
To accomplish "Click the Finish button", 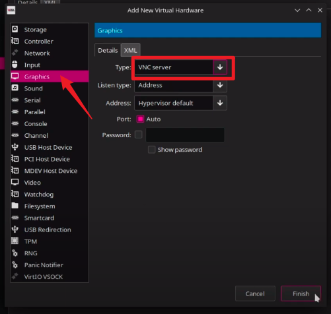I will 301,294.
